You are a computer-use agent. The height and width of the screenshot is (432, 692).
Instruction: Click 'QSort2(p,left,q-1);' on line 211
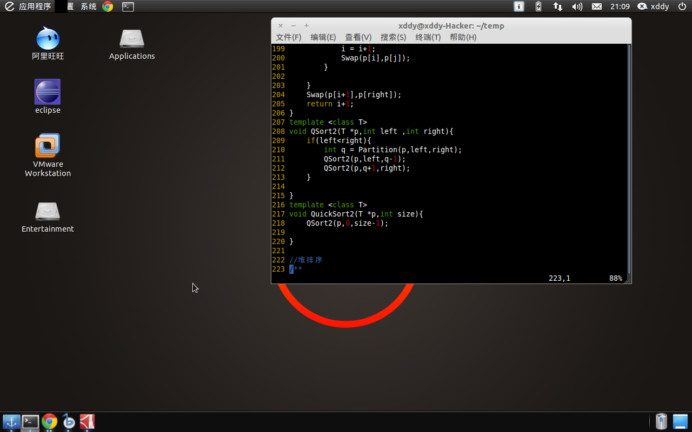[365, 159]
